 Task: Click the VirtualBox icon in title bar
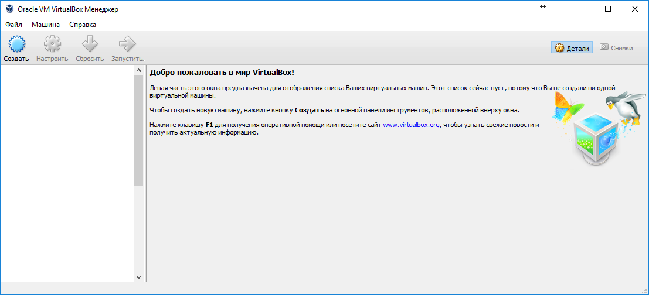pyautogui.click(x=9, y=9)
